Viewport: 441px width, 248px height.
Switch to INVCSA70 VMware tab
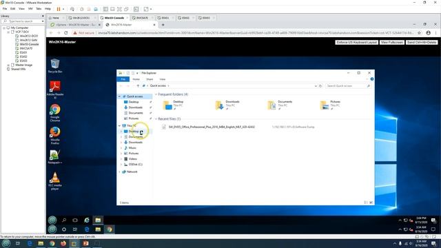[x=142, y=18]
